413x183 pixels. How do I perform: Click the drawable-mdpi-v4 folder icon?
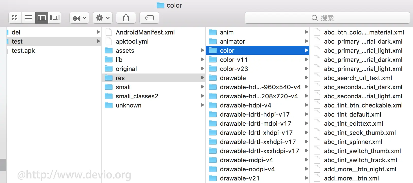pyautogui.click(x=213, y=160)
